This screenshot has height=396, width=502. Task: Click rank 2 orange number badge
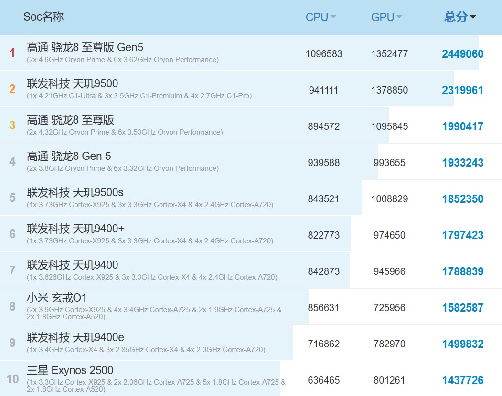tap(12, 89)
